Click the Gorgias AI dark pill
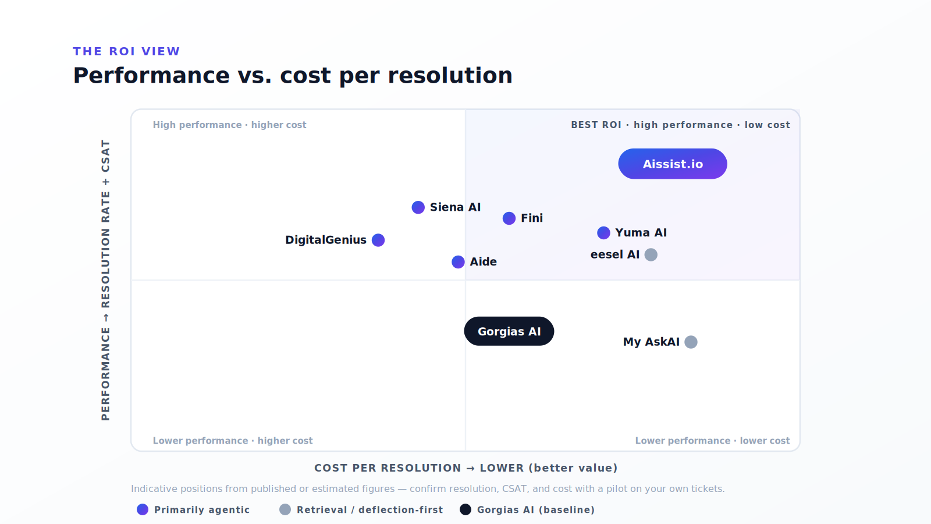This screenshot has width=931, height=524. (509, 331)
